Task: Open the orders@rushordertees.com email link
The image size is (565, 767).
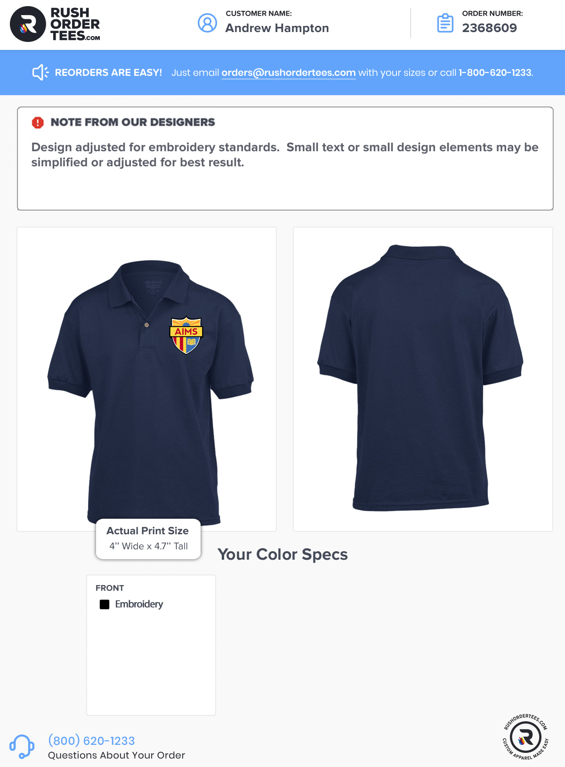Action: [x=289, y=73]
